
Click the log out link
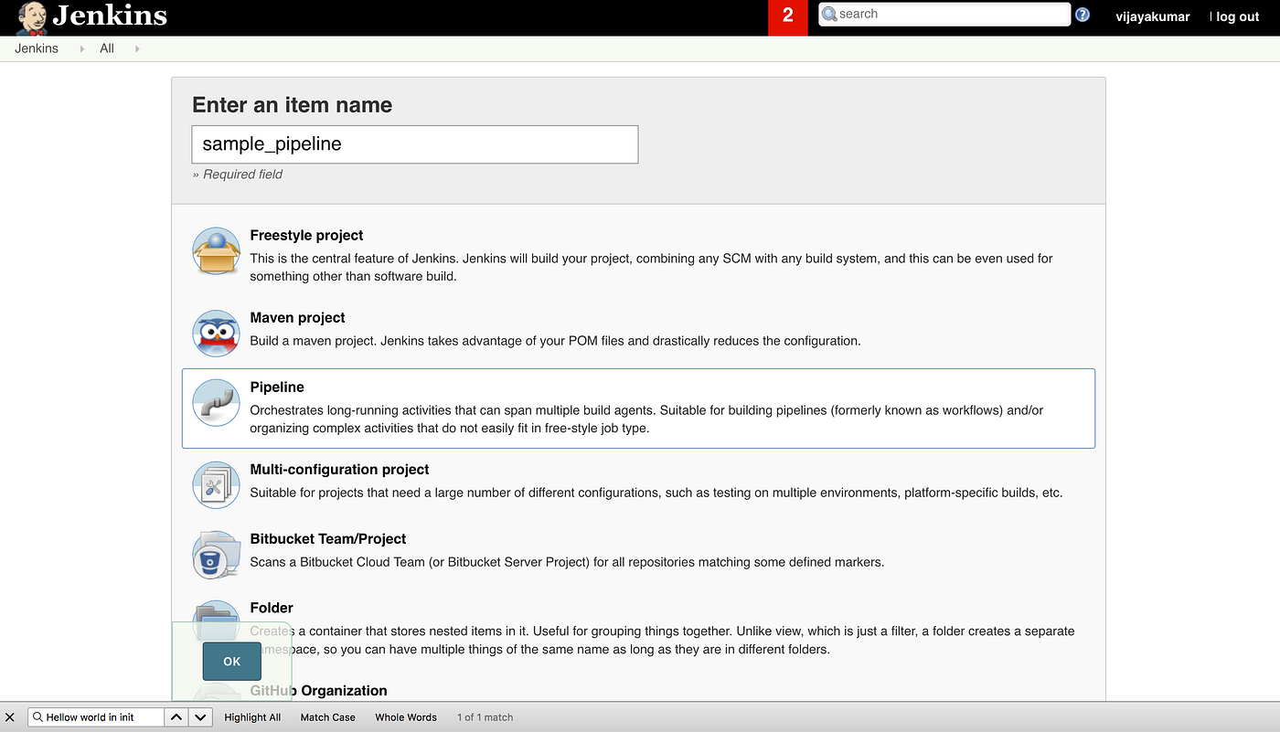1237,16
